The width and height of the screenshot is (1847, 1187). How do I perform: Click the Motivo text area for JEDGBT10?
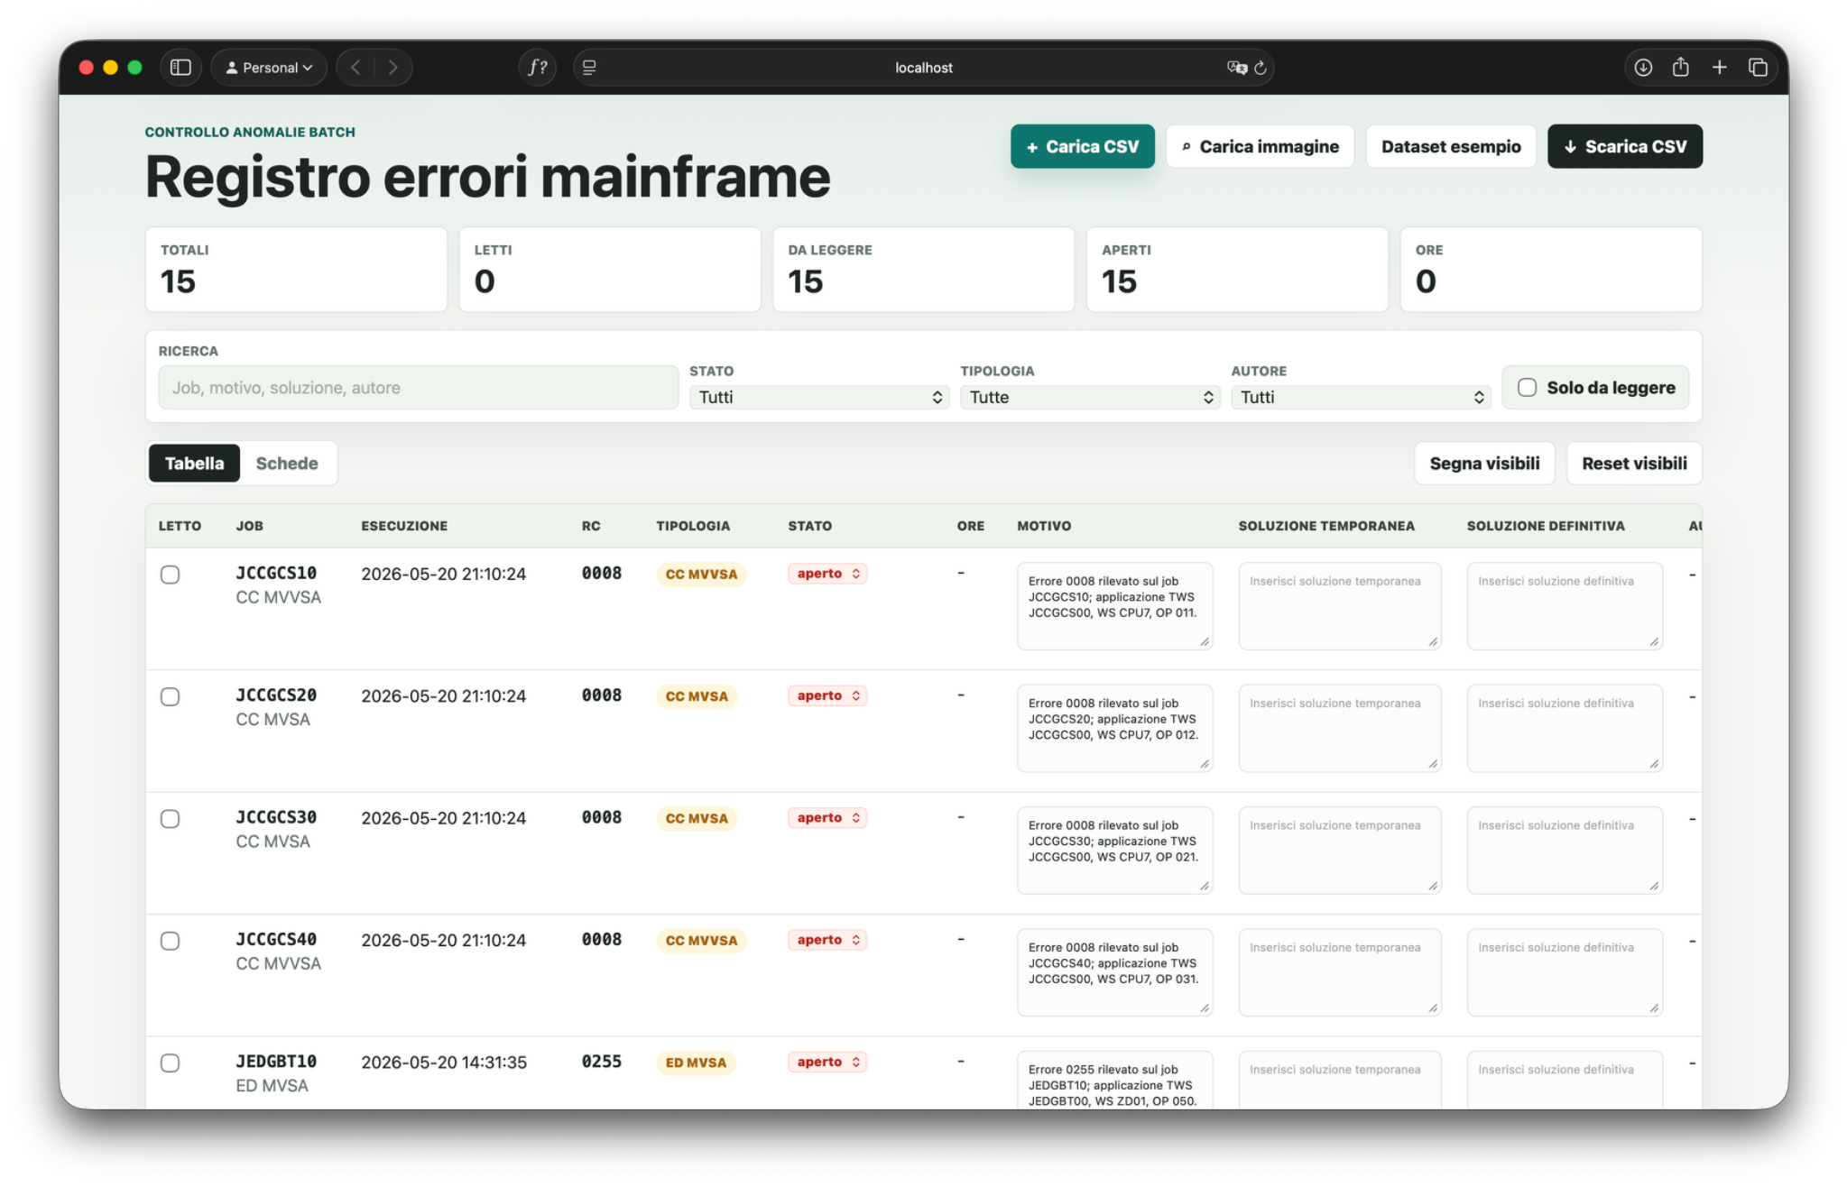1114,1080
